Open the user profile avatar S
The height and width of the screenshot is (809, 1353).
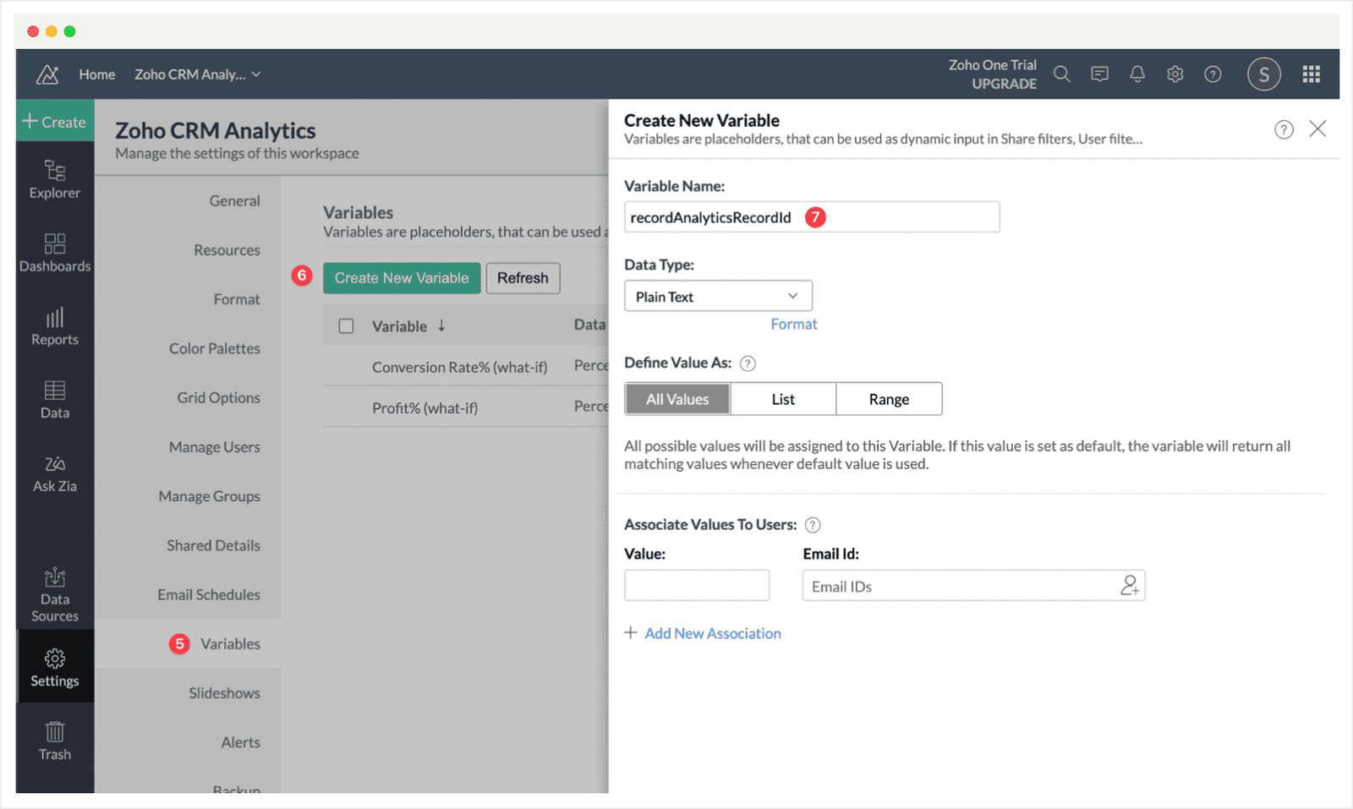pyautogui.click(x=1263, y=74)
